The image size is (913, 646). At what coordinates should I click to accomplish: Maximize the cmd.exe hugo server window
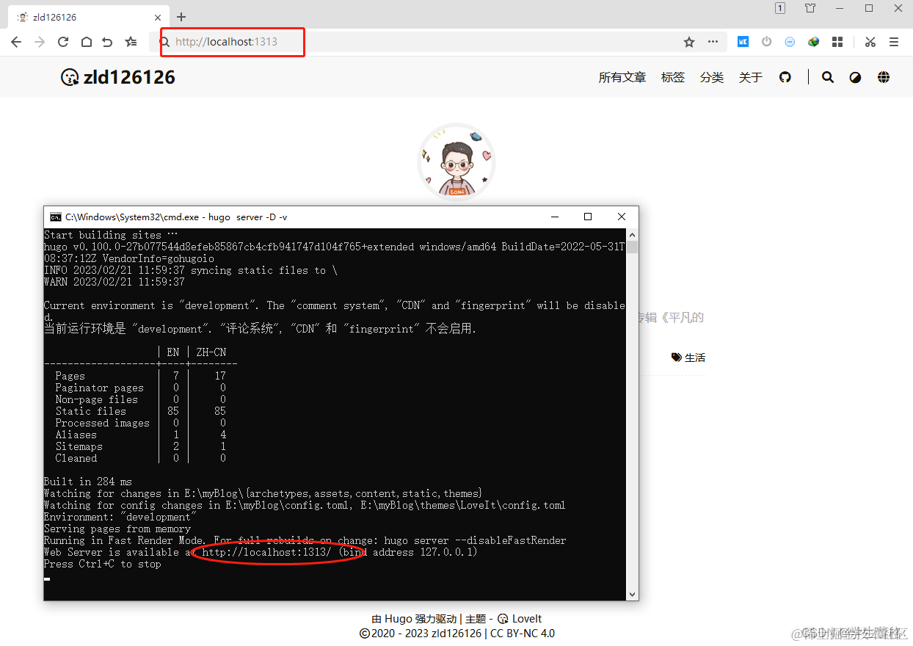(588, 217)
